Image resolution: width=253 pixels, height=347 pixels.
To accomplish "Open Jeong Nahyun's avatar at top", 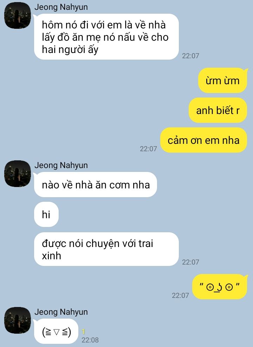I will tap(18, 15).
